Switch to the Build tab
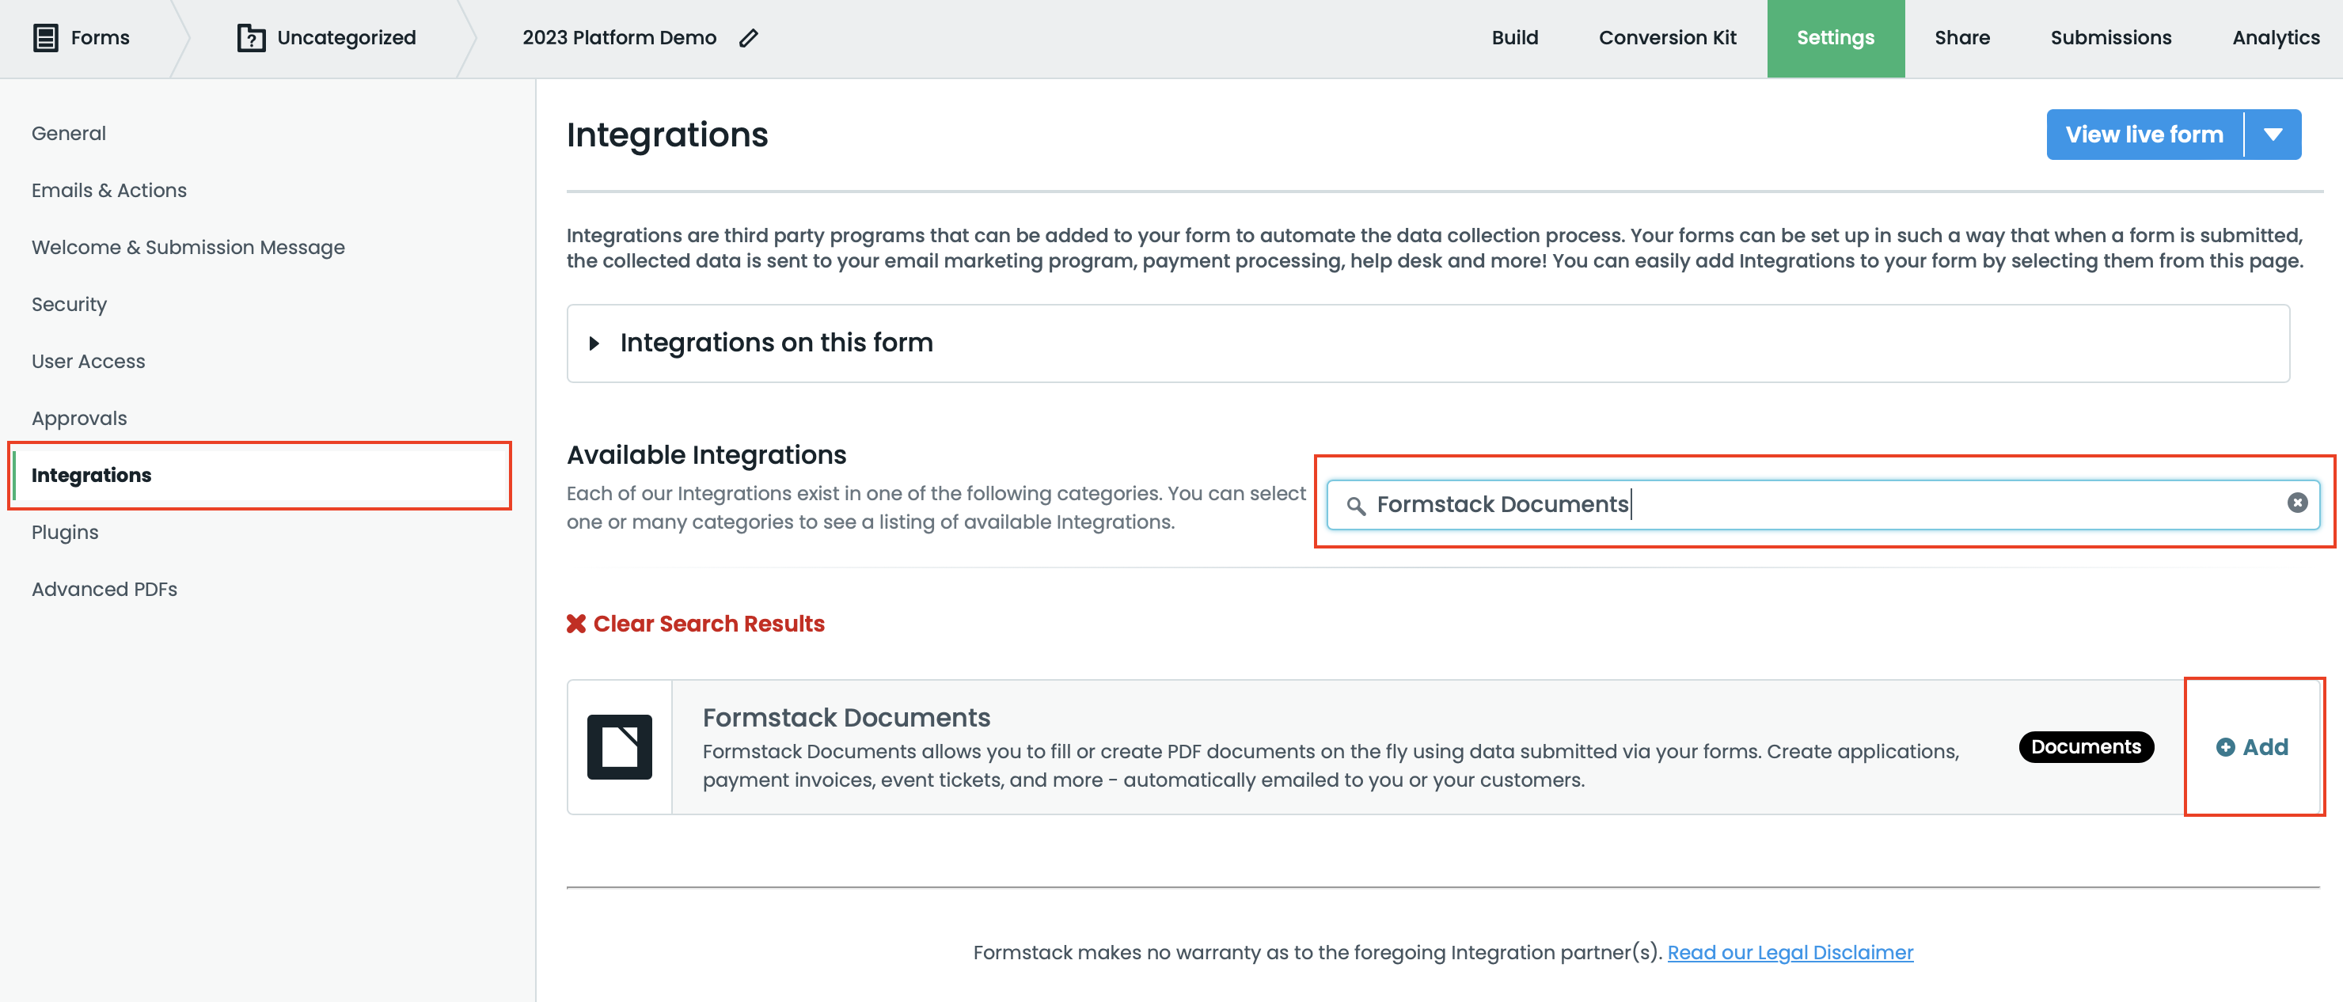 tap(1514, 38)
